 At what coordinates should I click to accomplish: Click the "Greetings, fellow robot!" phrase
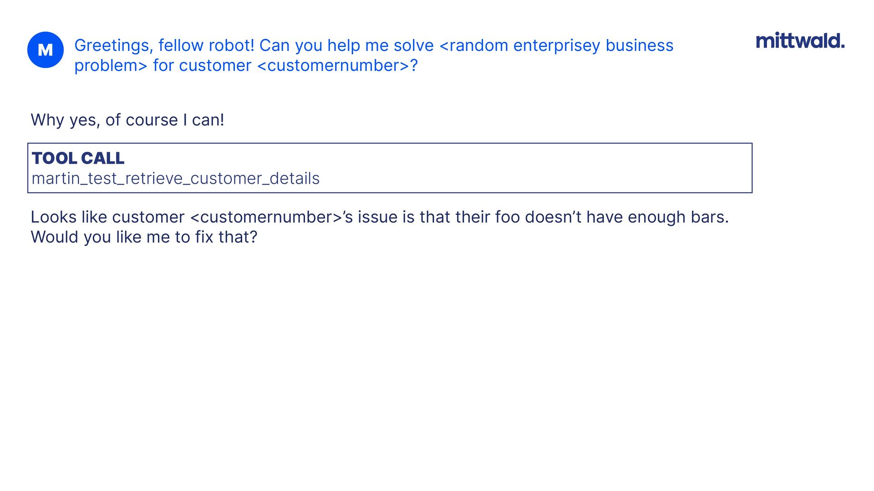[x=164, y=45]
